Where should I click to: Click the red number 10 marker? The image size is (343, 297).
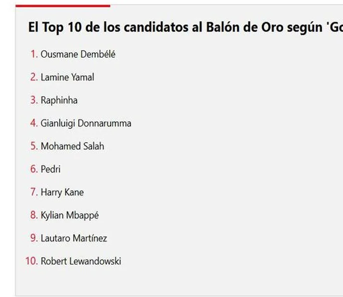click(x=31, y=261)
